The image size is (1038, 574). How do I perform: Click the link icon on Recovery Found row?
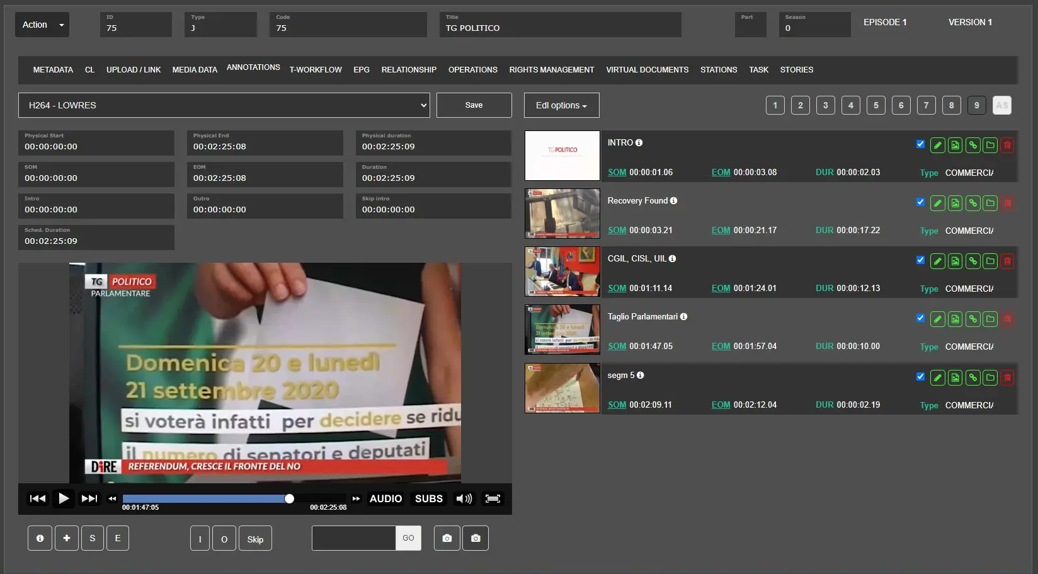point(972,204)
